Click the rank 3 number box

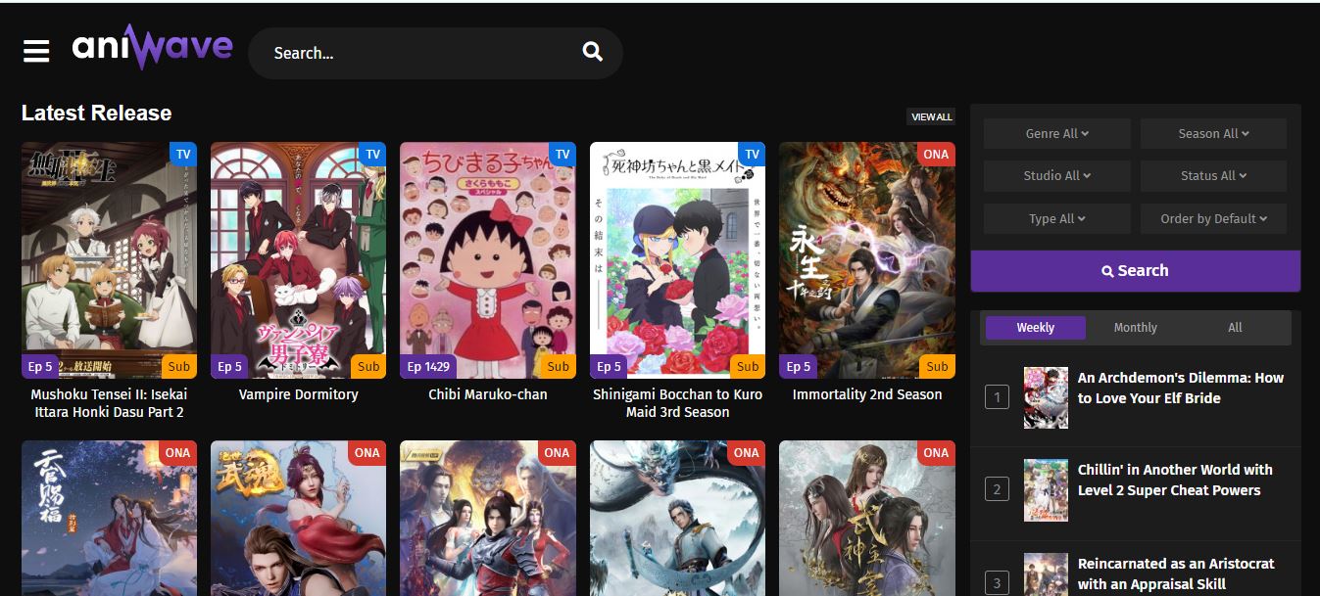click(997, 583)
